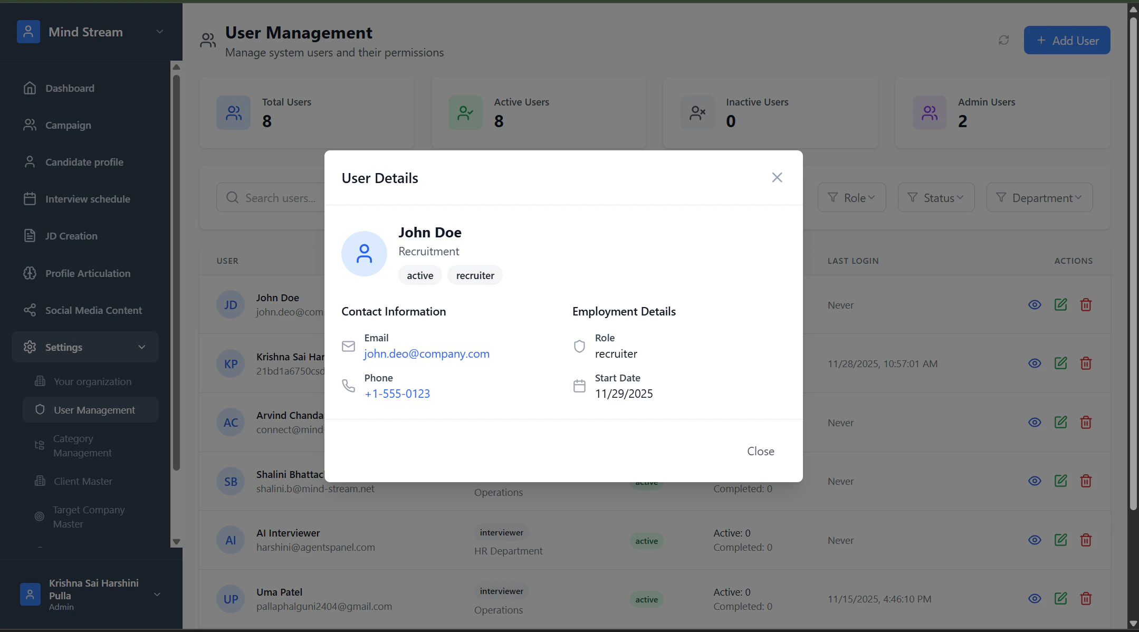View details eye icon for AI Interviewer

(x=1035, y=540)
